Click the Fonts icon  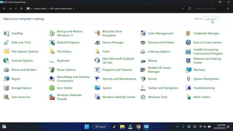[97, 52]
